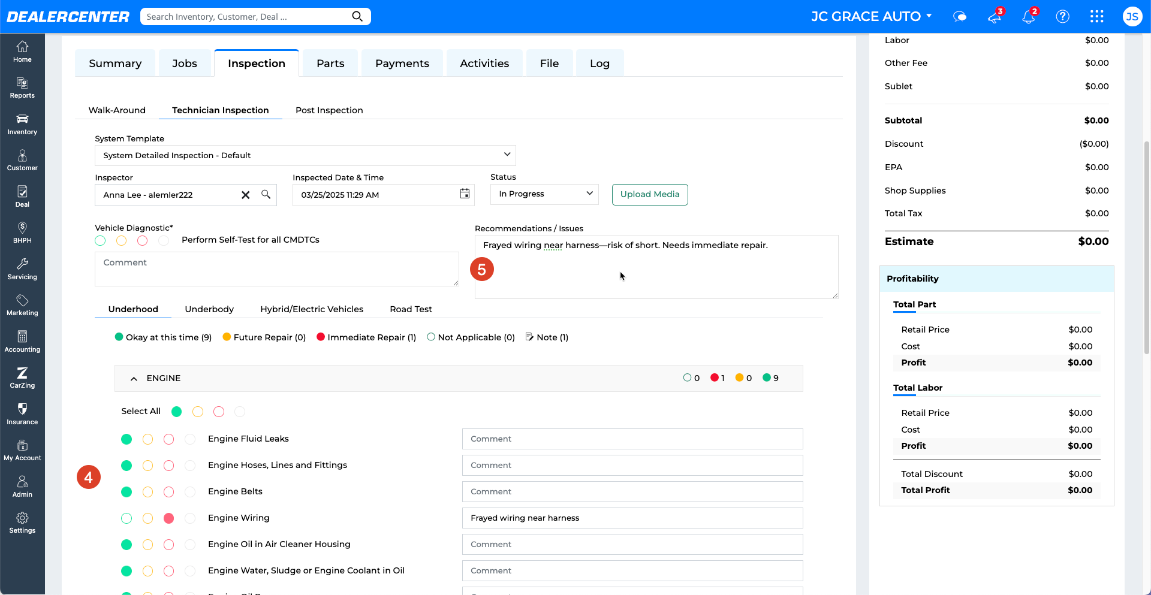Open the Servicing sidebar icon
1151x595 pixels.
[x=22, y=269]
